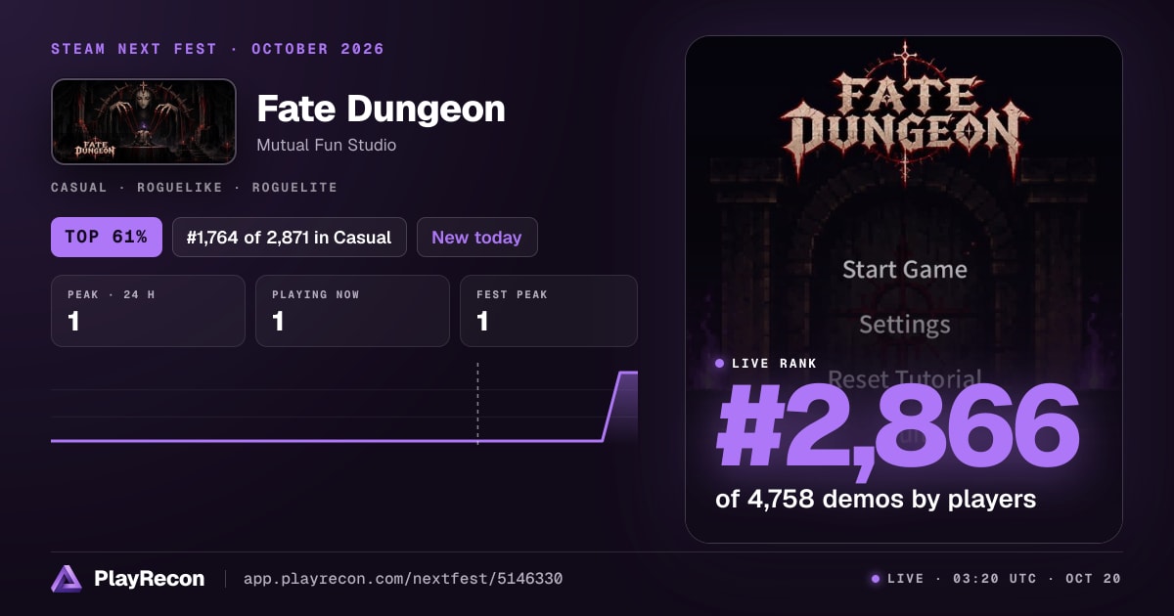Select the FEST PEAK stat card
The height and width of the screenshot is (616, 1174).
[x=549, y=311]
